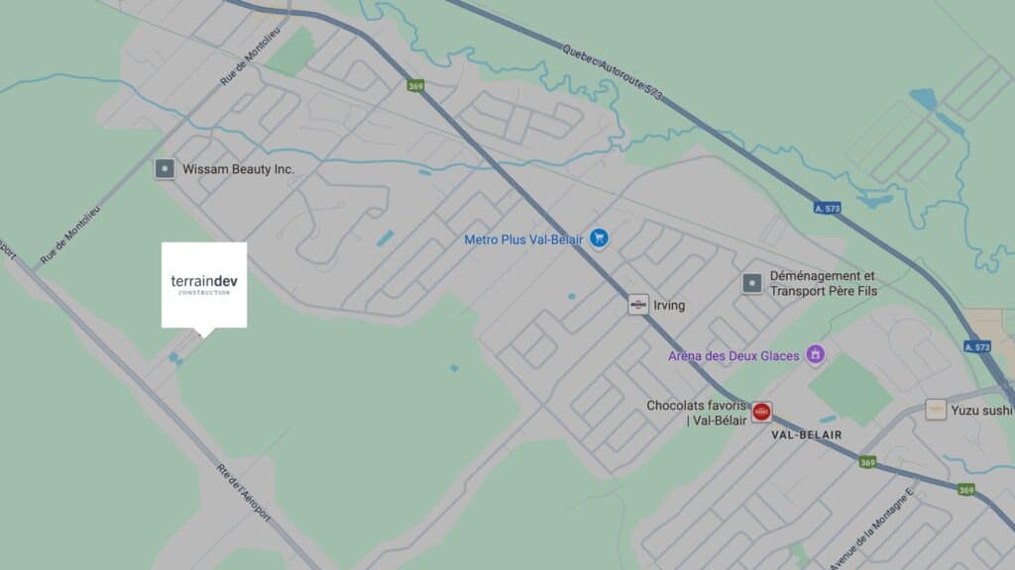
Task: Click the Wissam Beauty Inc. text label
Action: coord(238,169)
